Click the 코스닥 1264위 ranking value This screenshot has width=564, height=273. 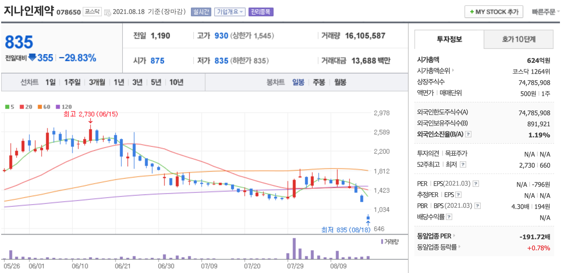[531, 72]
